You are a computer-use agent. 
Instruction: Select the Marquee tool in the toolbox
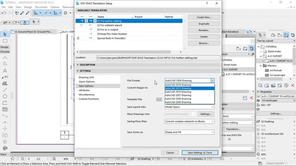click(5, 41)
